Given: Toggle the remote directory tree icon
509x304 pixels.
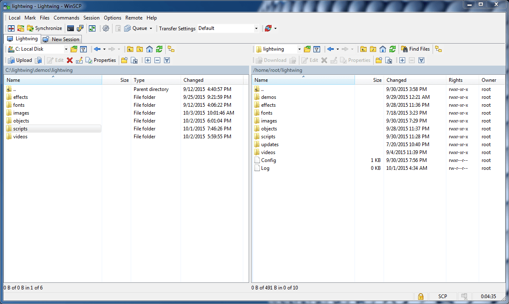Looking at the screenshot, I should pyautogui.click(x=438, y=49).
